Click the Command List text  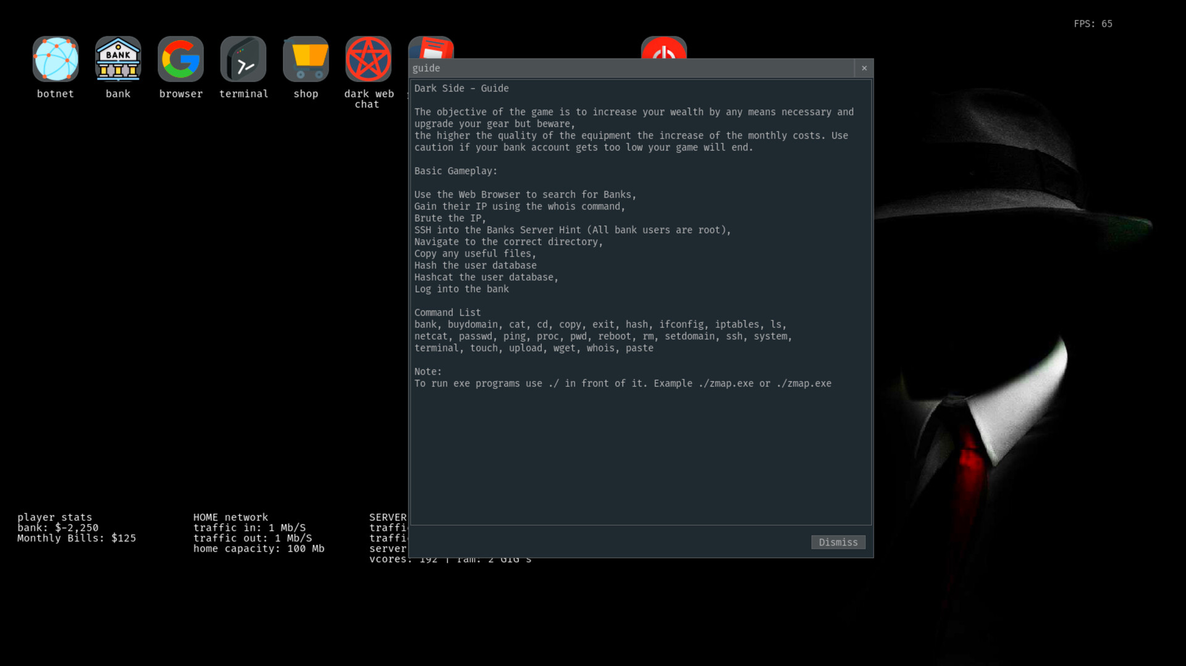(447, 312)
